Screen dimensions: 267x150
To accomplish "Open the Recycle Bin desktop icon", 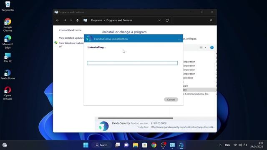I will [8, 6].
